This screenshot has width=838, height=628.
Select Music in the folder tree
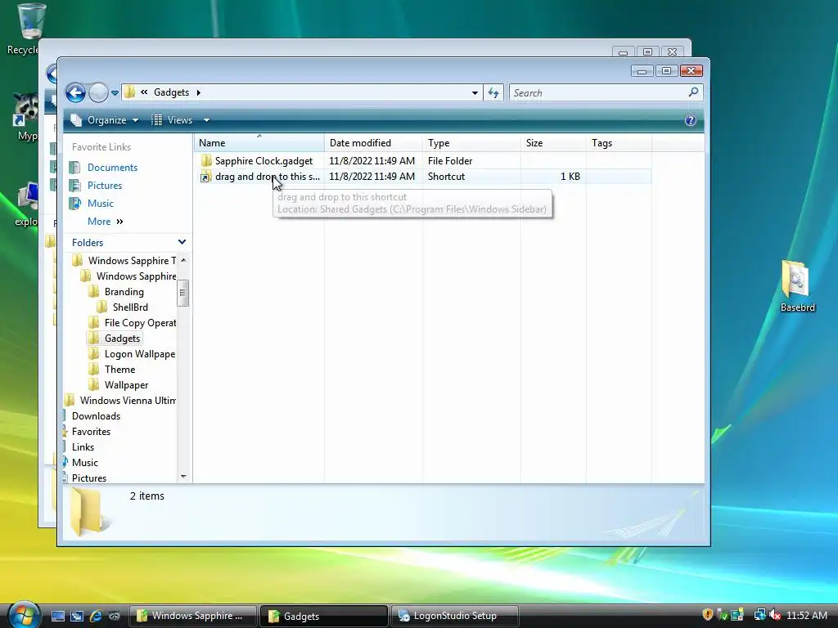point(85,463)
